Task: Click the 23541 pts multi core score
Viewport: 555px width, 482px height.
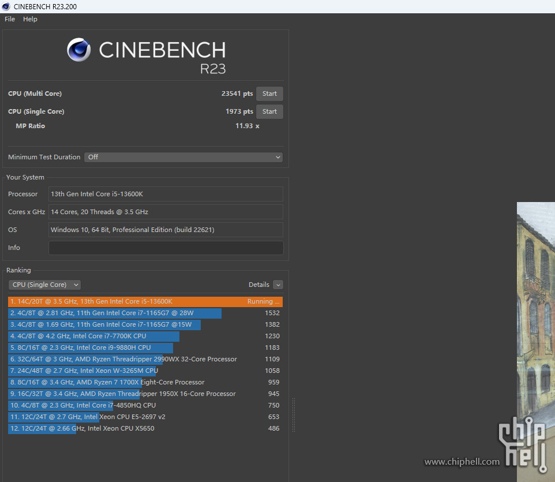Action: click(x=237, y=94)
